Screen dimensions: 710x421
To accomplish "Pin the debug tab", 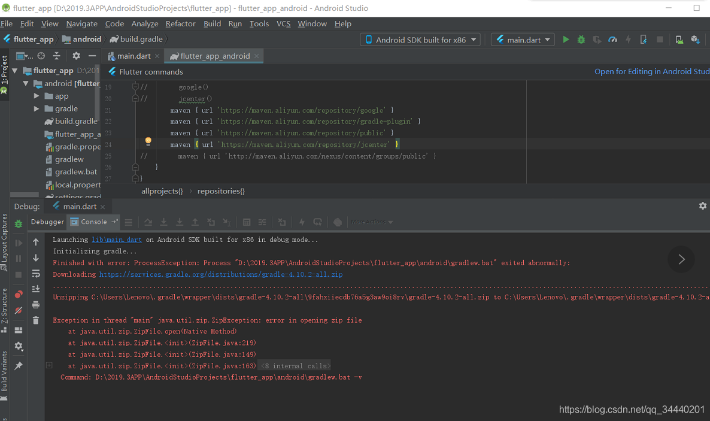I will (19, 366).
